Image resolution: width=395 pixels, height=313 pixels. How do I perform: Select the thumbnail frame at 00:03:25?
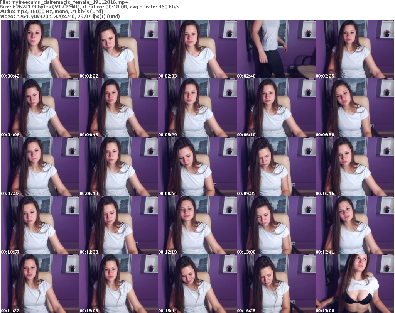click(x=355, y=49)
